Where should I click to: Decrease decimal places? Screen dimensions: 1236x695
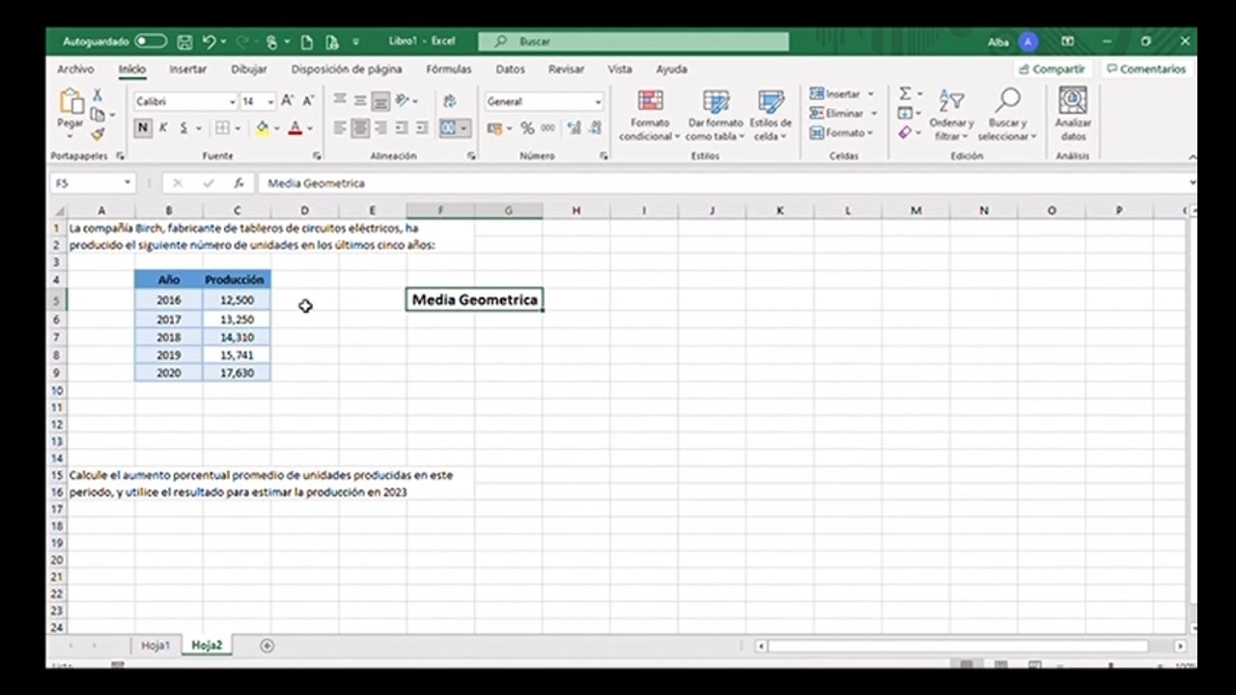pos(595,127)
